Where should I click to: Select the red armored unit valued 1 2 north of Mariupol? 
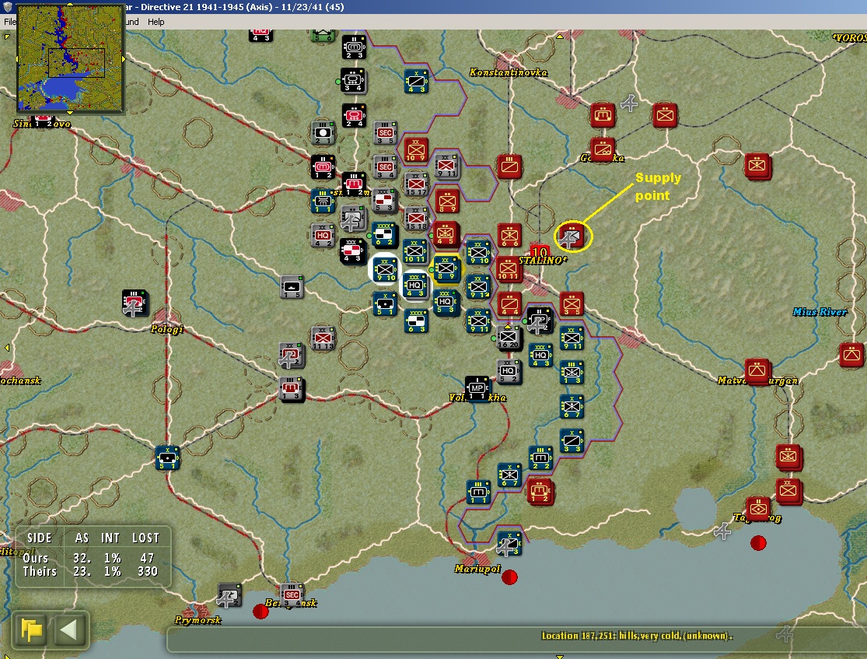[540, 492]
